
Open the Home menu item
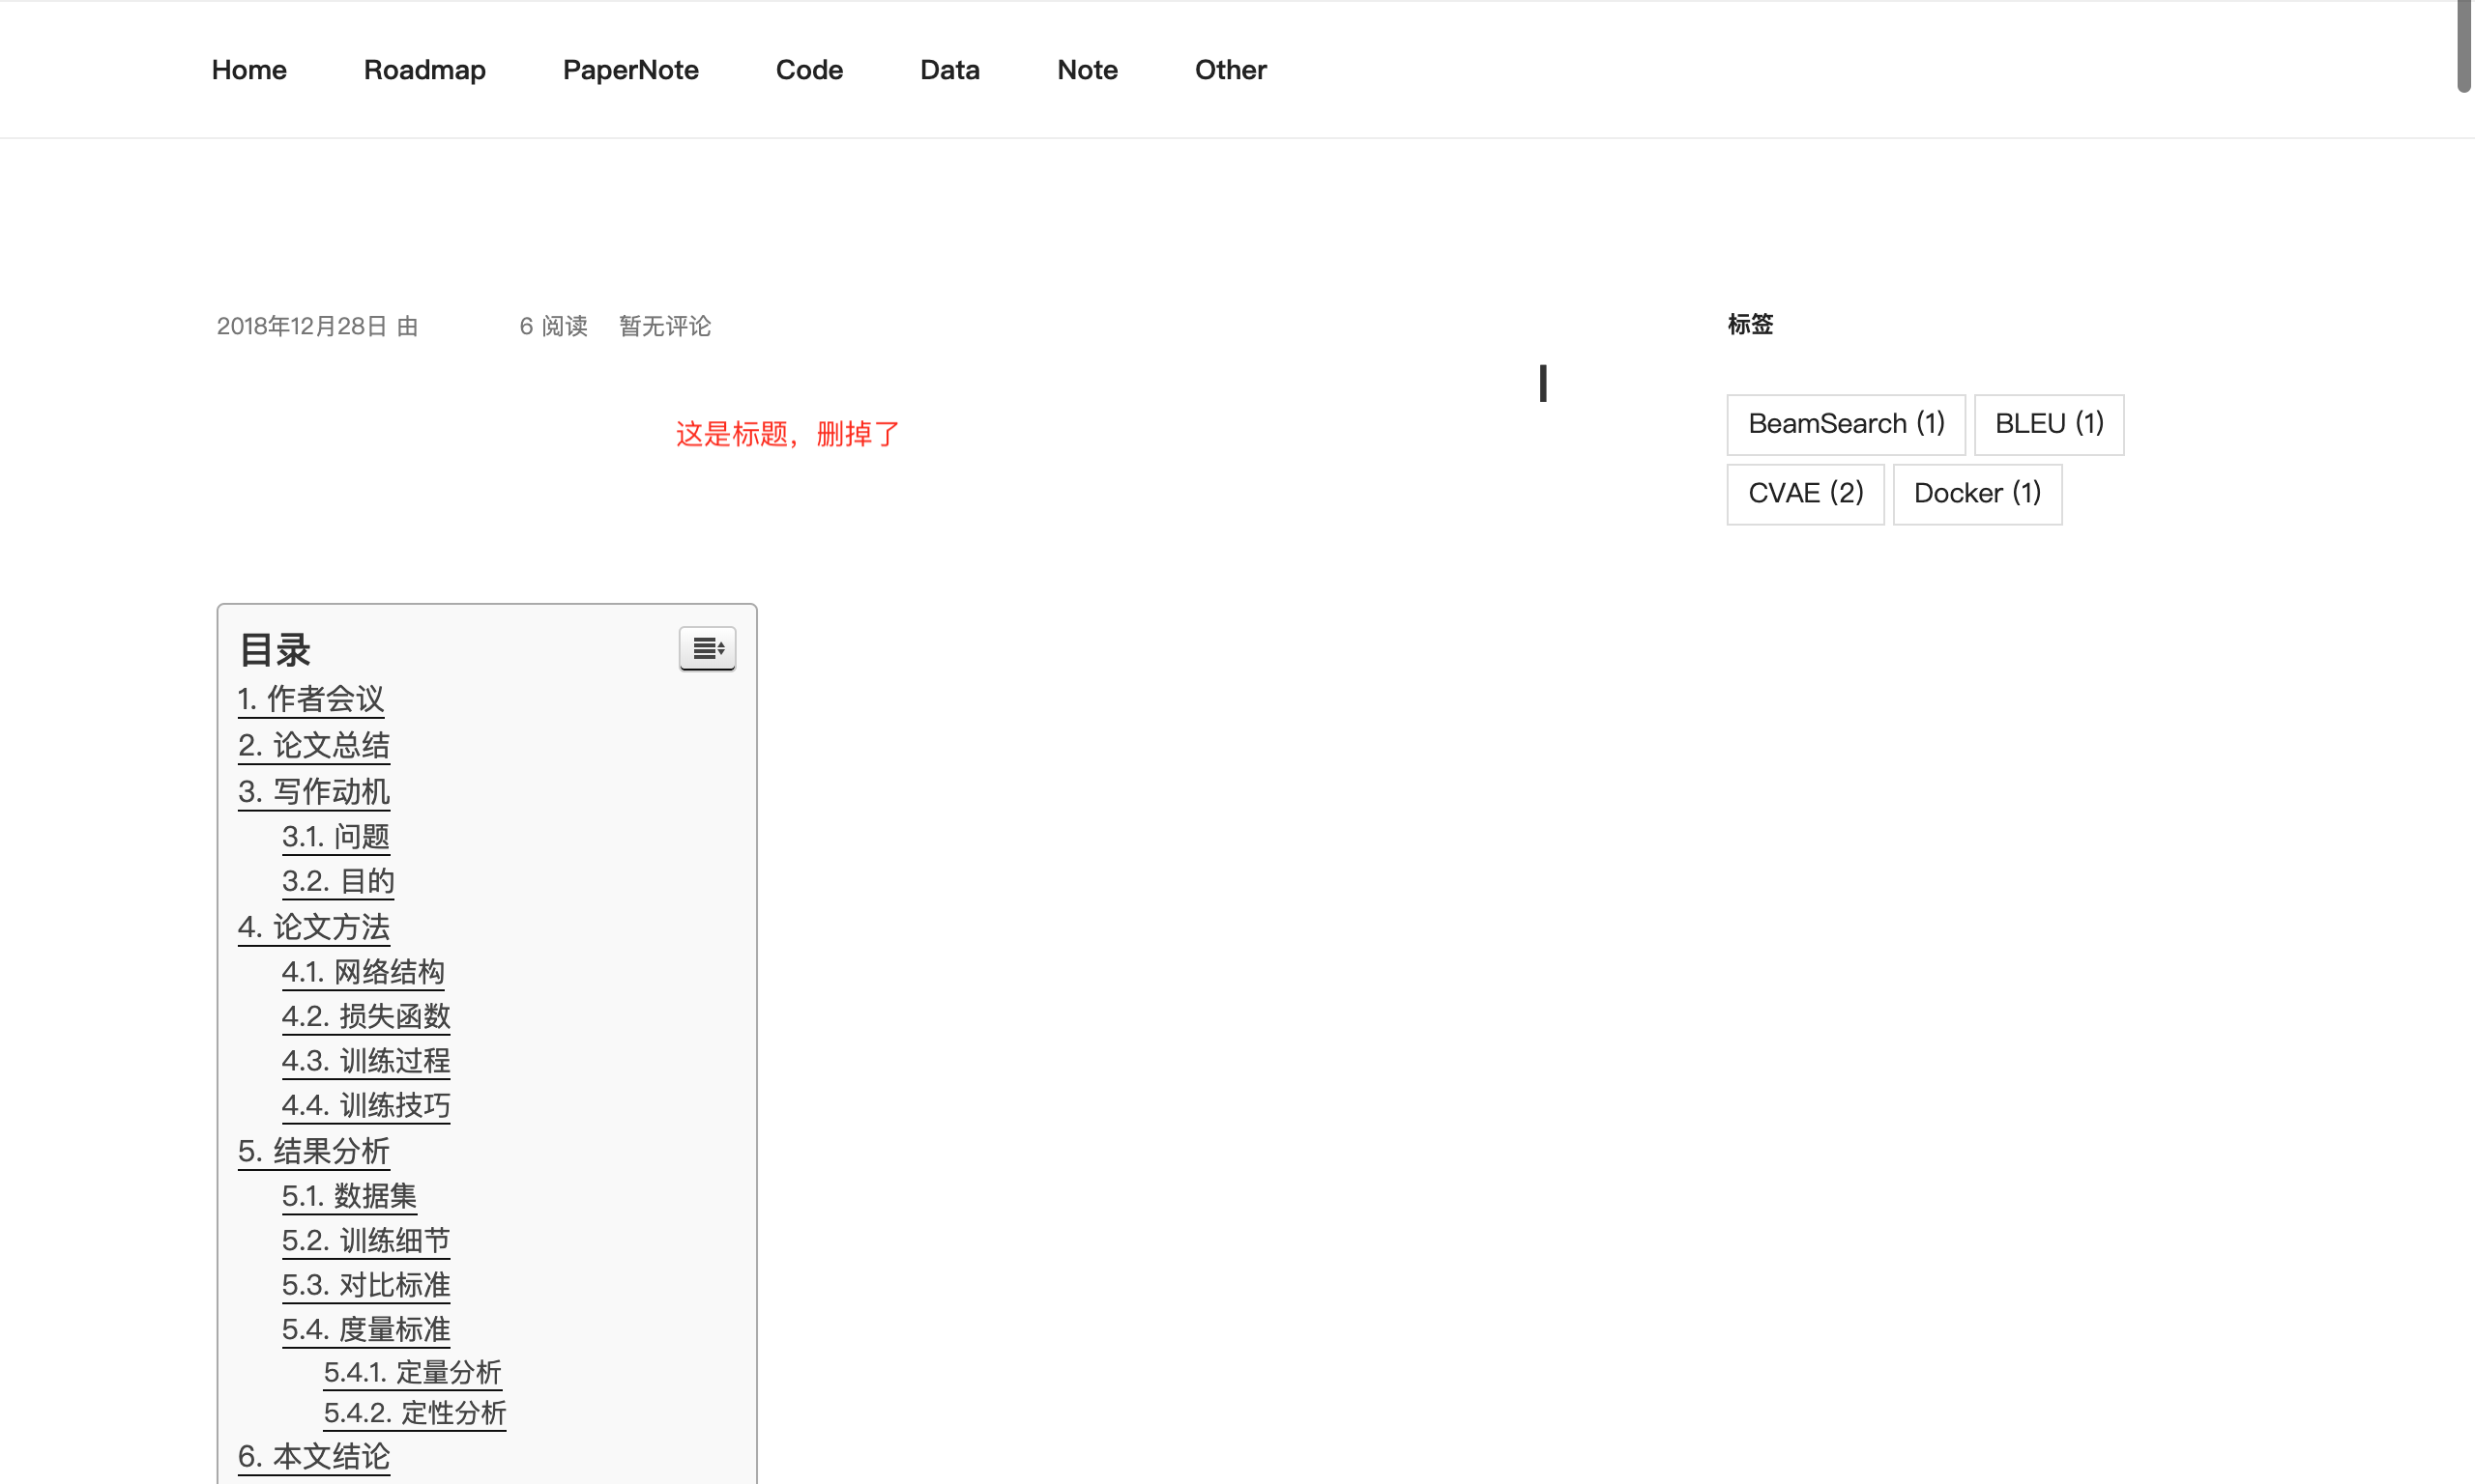(x=249, y=70)
